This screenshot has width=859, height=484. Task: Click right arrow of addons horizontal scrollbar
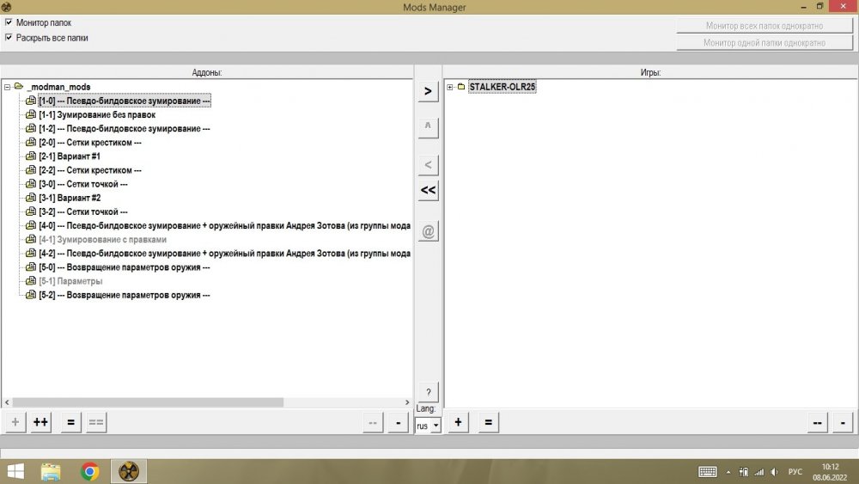click(x=407, y=402)
